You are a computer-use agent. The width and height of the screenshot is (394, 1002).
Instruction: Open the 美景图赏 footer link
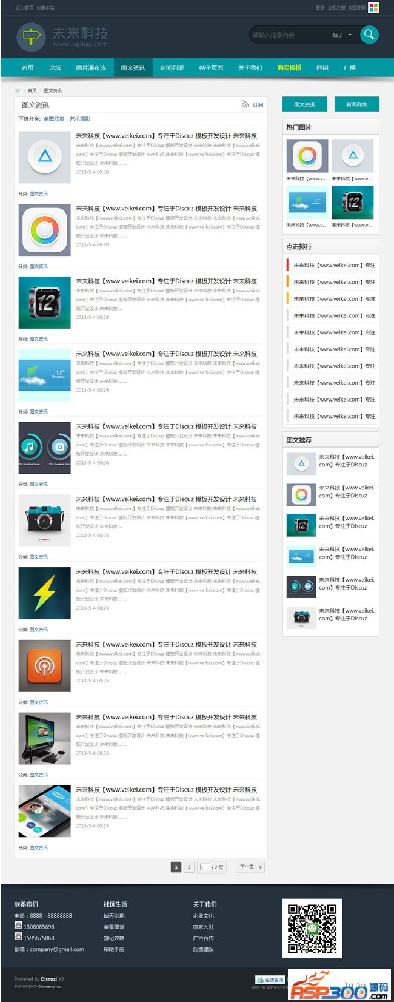tap(114, 927)
